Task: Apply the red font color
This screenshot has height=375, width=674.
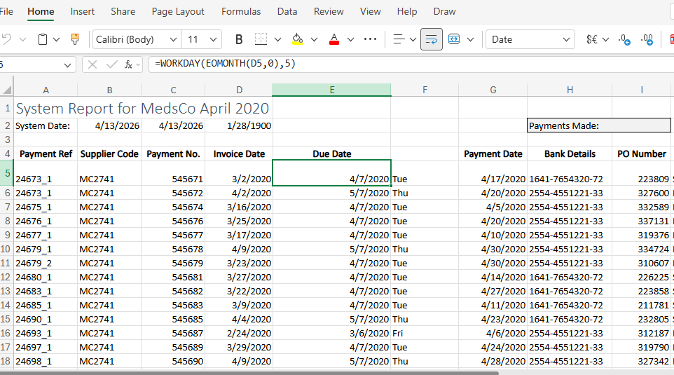Action: (334, 39)
